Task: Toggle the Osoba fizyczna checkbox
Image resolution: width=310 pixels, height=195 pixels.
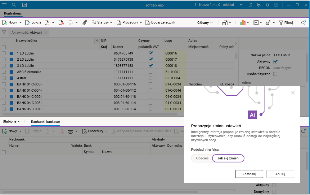Action: [x=275, y=74]
